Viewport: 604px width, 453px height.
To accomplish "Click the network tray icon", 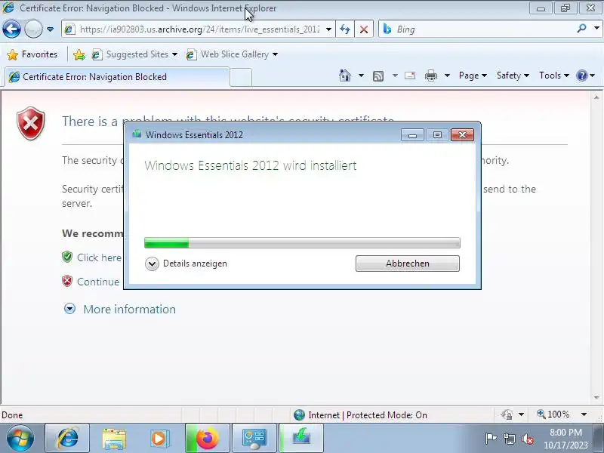I will [x=509, y=439].
